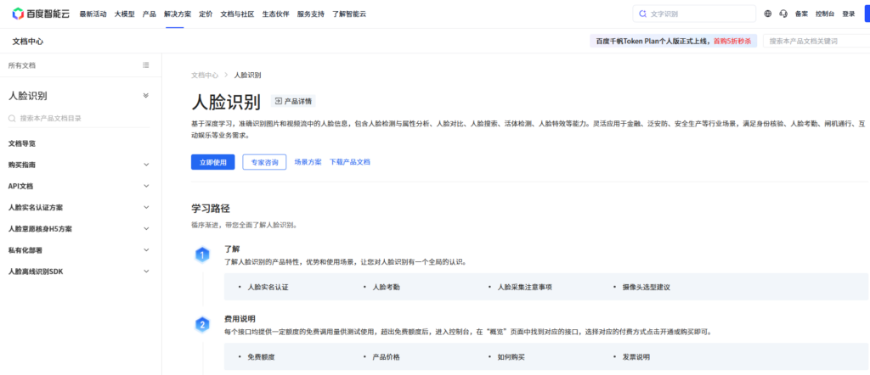
Task: Click the 立即使用 button
Action: pyautogui.click(x=213, y=162)
